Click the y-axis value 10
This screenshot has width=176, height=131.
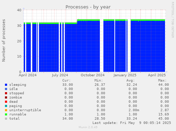point(19,56)
